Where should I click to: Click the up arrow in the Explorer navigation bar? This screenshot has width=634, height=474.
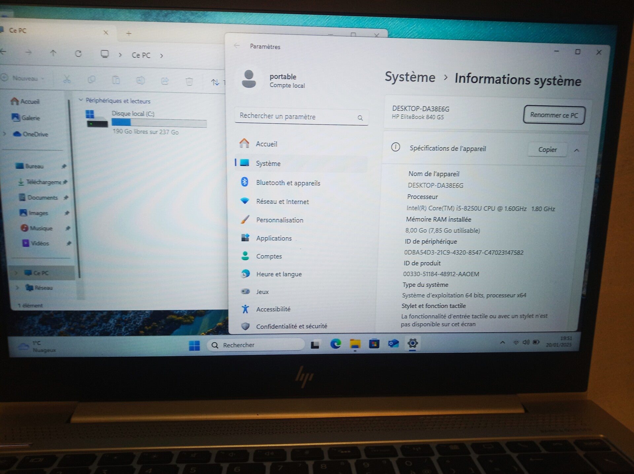(x=53, y=53)
